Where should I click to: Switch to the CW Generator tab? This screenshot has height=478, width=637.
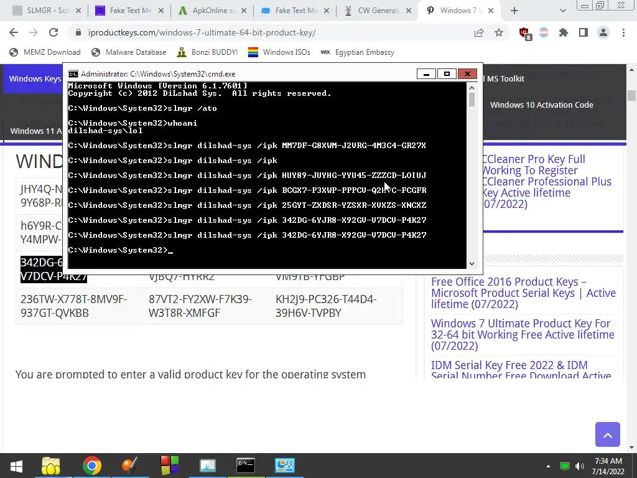(378, 11)
